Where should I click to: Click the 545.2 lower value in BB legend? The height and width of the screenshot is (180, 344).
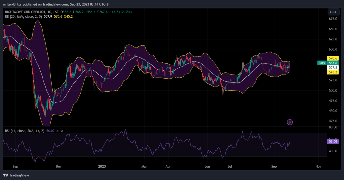click(69, 17)
